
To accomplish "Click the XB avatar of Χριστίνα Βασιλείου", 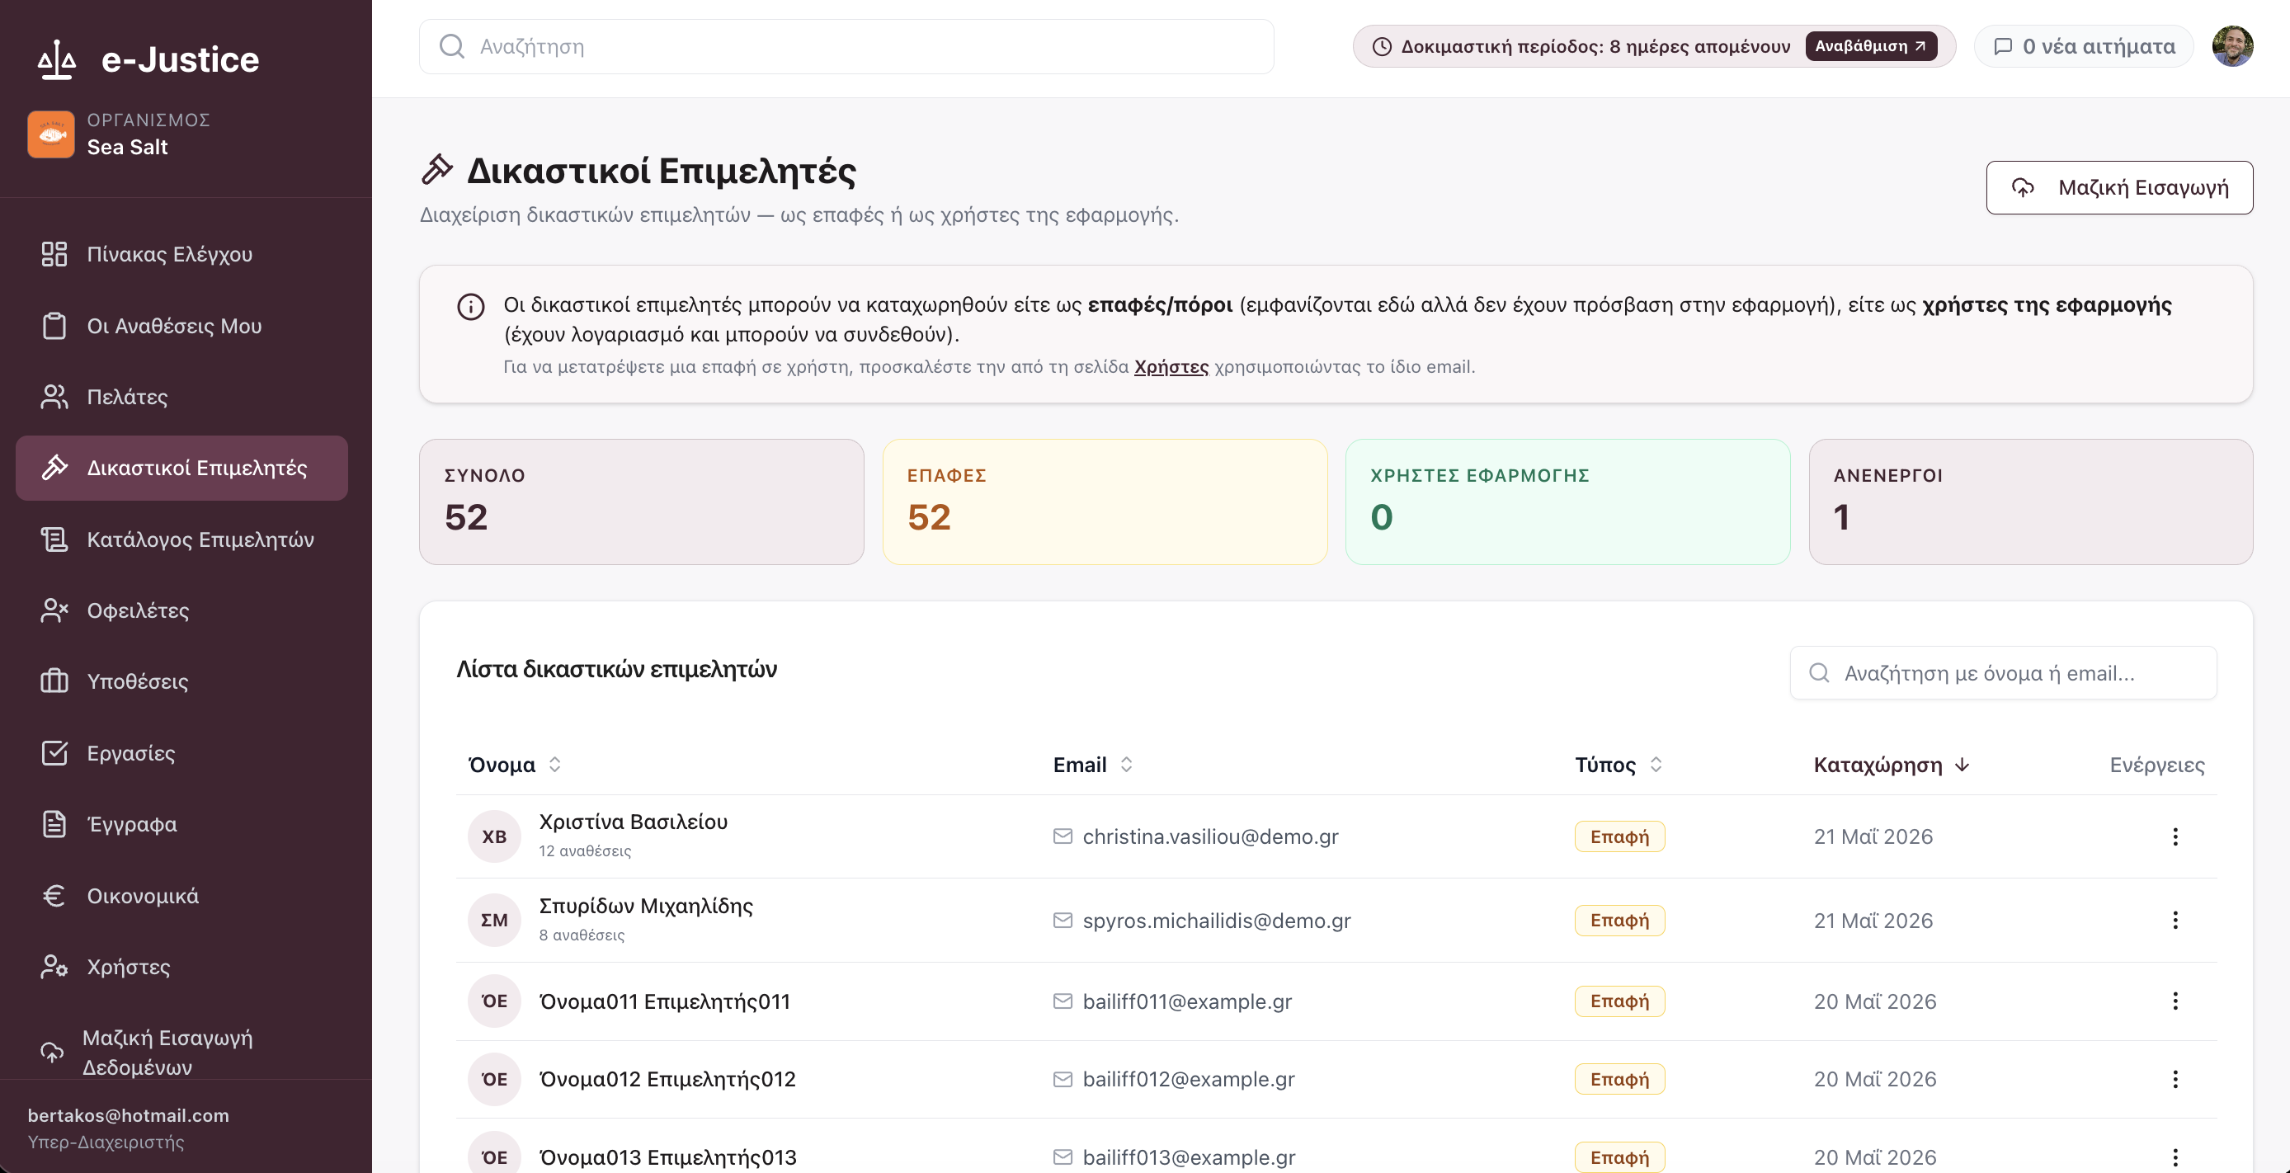I will 494,836.
